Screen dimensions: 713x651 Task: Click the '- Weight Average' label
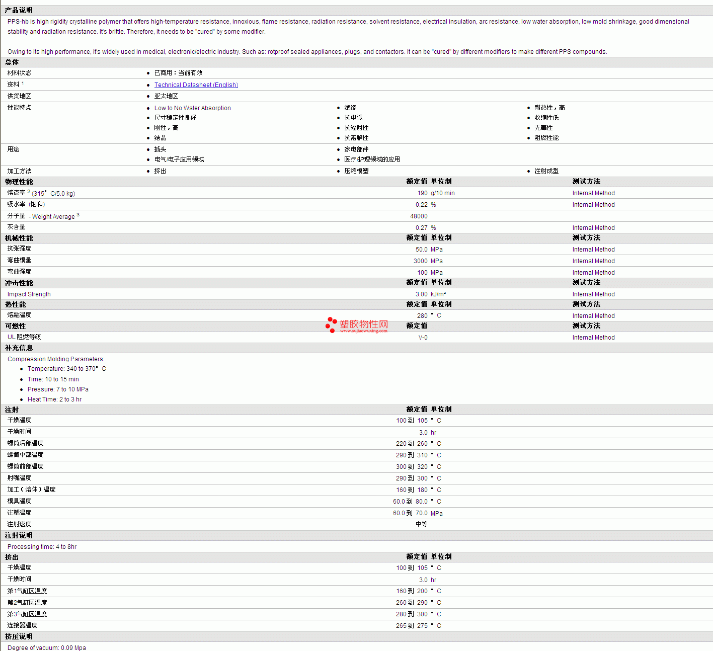(x=52, y=217)
